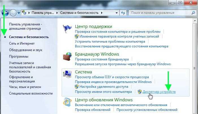Open Панель управления - домашняя страница link
198x114 pixels.
tap(25, 26)
